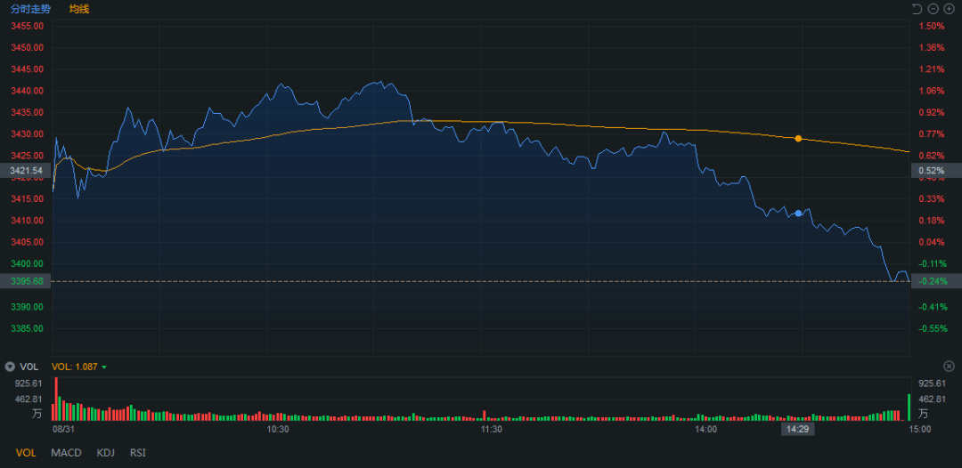The width and height of the screenshot is (962, 468).
Task: Select the VOL tab at the bottom
Action: coord(26,453)
